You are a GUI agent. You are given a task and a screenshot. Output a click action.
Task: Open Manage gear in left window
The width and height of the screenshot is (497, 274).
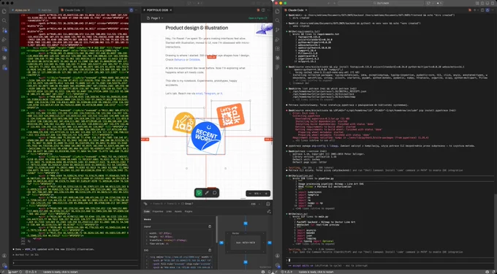pyautogui.click(x=4, y=265)
